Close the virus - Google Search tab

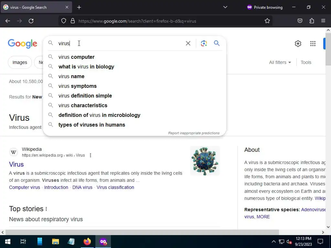[67, 7]
